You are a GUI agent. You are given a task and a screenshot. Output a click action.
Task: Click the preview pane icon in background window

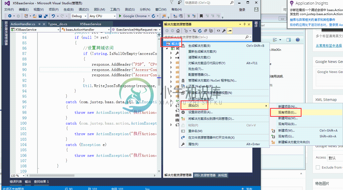(289, 40)
